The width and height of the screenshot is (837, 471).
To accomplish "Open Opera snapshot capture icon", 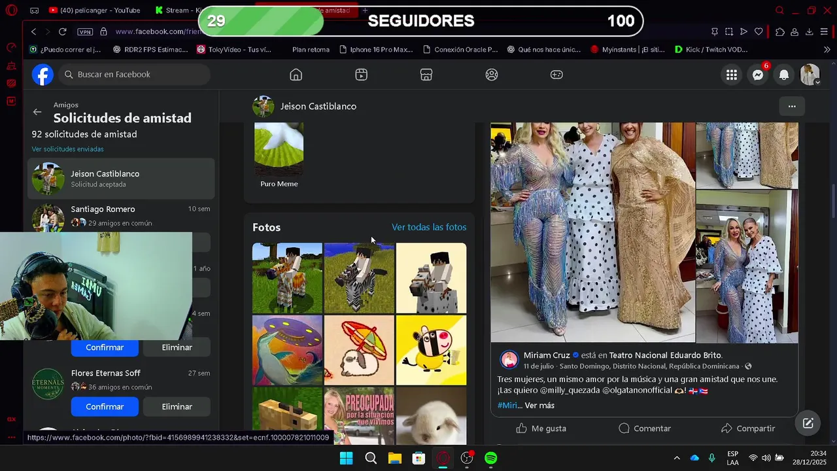I will click(729, 31).
